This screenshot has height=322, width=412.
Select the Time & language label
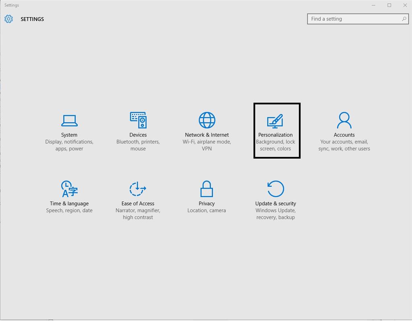(x=69, y=204)
